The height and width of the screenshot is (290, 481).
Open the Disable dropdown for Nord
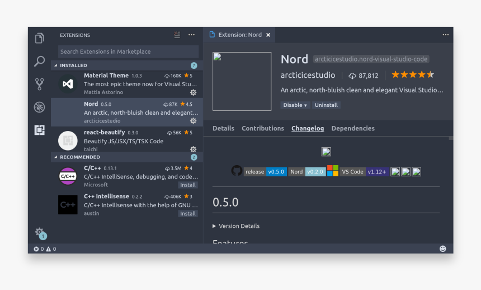295,105
